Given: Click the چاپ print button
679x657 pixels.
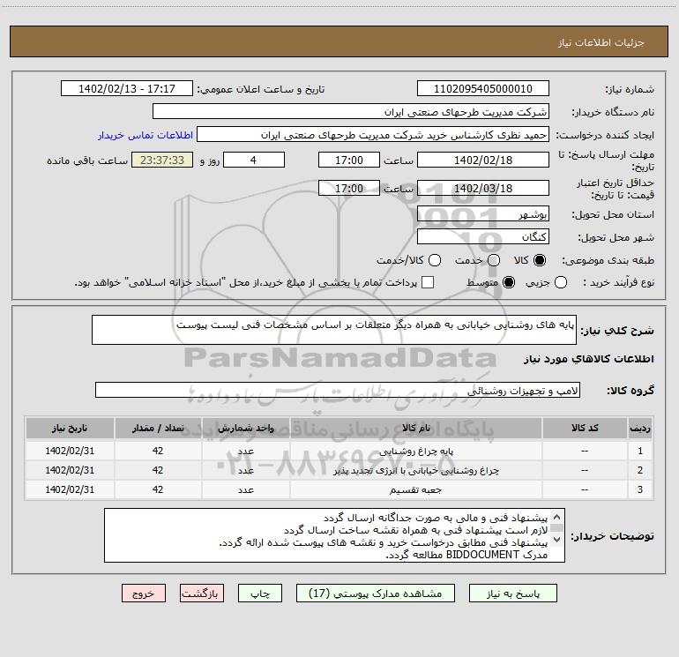Looking at the screenshot, I should [260, 594].
